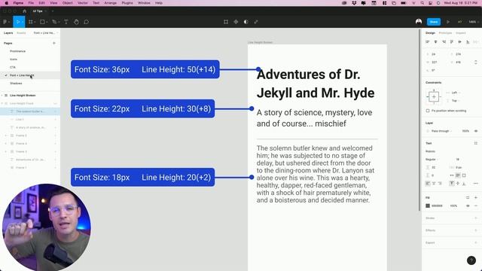The width and height of the screenshot is (482, 271).
Task: Click the Align right icon
Action: (444, 42)
